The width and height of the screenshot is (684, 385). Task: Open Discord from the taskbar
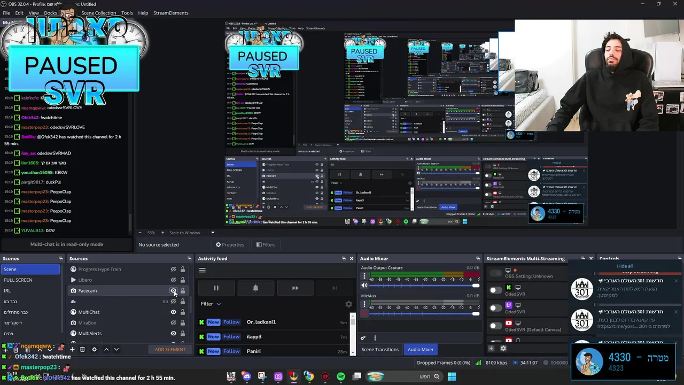pyautogui.click(x=246, y=376)
